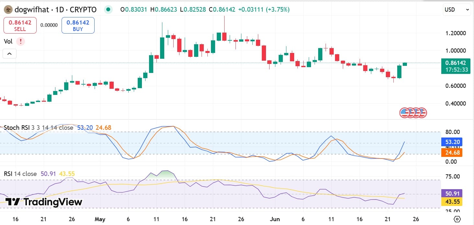The width and height of the screenshot is (474, 225).
Task: Click the dogwifhat coin logo icon
Action: tap(8, 10)
